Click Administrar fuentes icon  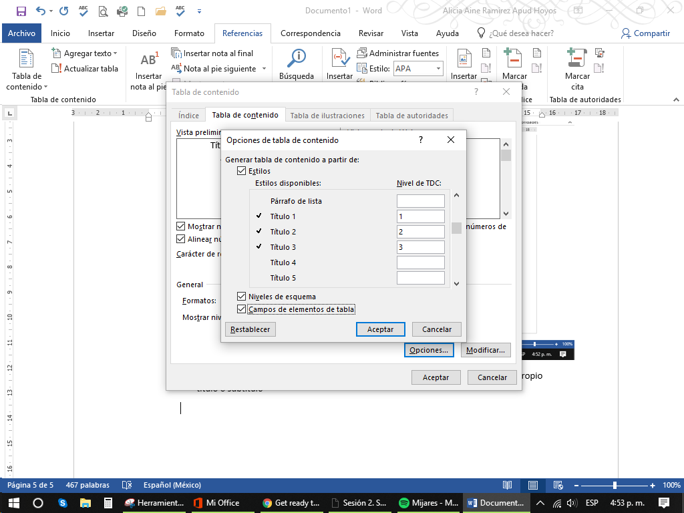(361, 53)
